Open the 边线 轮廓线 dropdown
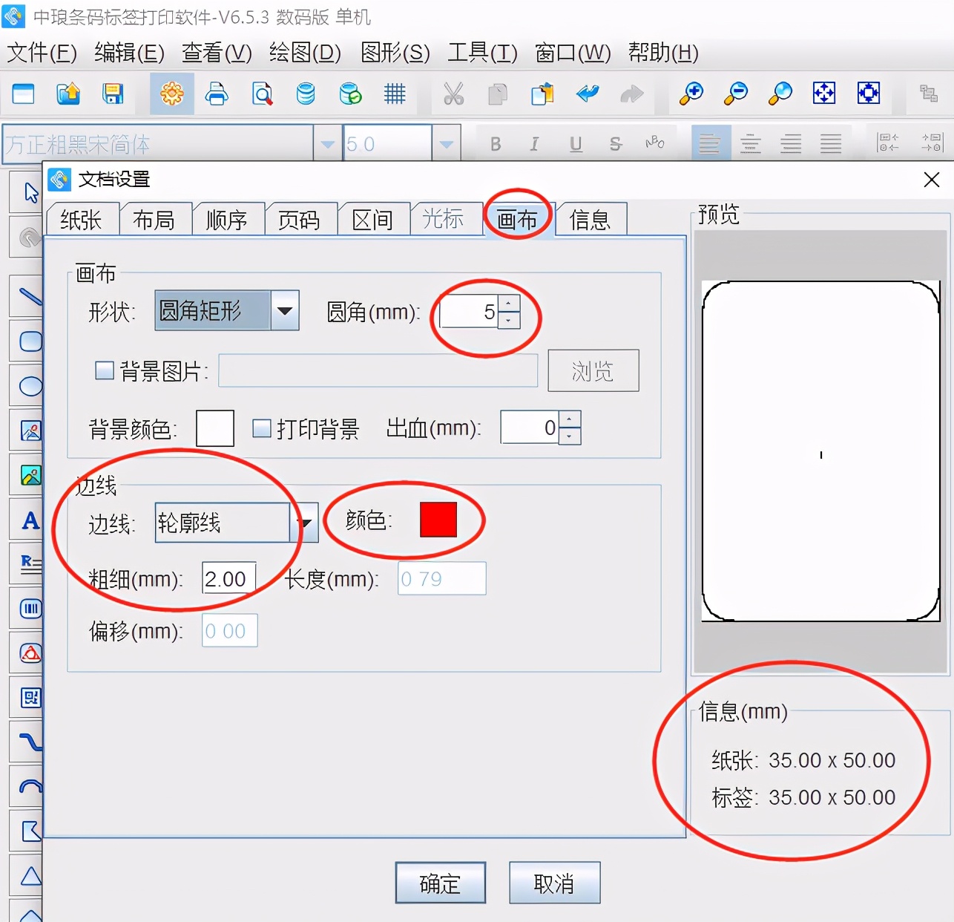The image size is (954, 922). [237, 523]
